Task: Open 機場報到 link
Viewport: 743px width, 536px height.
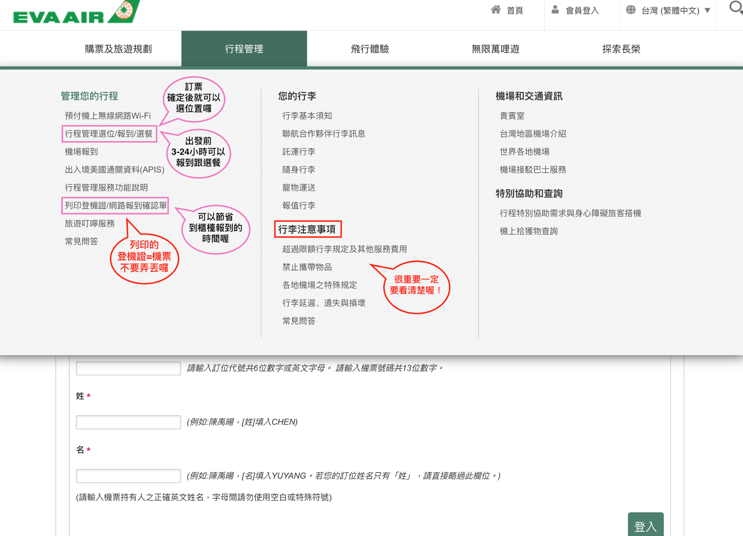Action: [x=81, y=152]
